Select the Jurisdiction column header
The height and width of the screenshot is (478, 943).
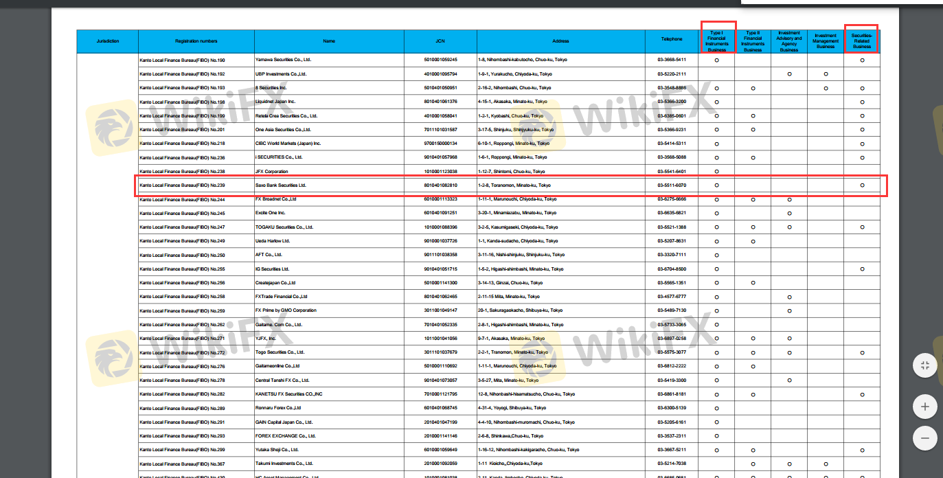[107, 41]
